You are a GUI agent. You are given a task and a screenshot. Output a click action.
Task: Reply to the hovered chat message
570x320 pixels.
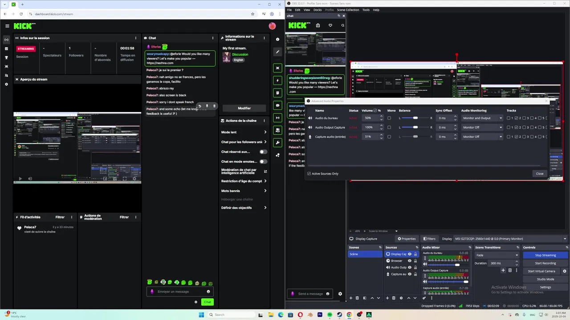(199, 106)
